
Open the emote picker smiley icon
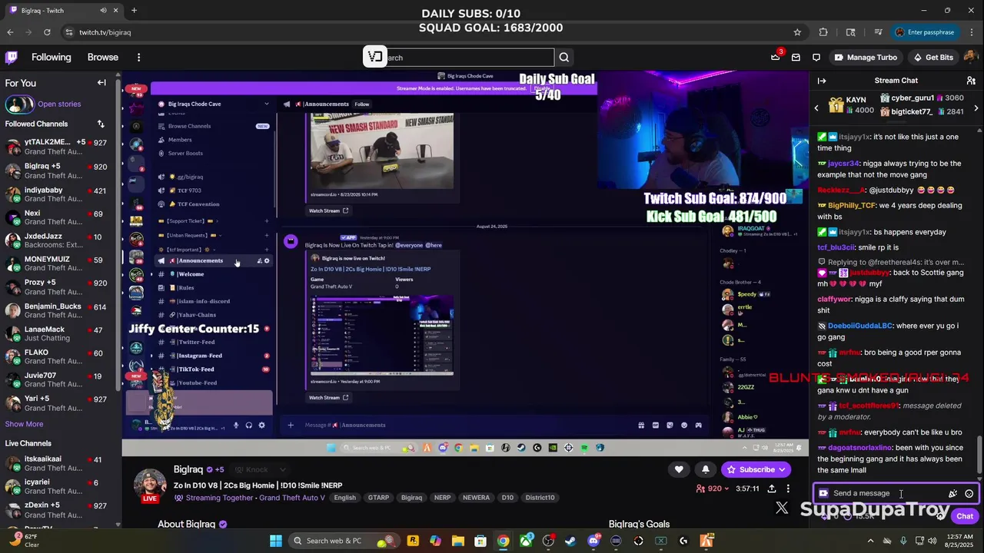point(969,493)
